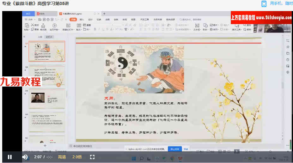Toggle italic formatting
This screenshot has width=293, height=163.
pos(99,29)
